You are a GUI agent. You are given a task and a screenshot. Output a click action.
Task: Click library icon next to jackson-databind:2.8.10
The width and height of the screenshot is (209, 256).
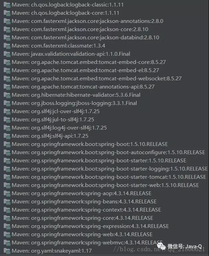(7, 38)
